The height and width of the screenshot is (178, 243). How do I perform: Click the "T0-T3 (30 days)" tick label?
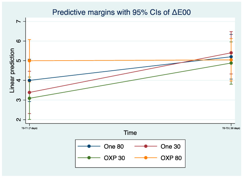coord(231,128)
